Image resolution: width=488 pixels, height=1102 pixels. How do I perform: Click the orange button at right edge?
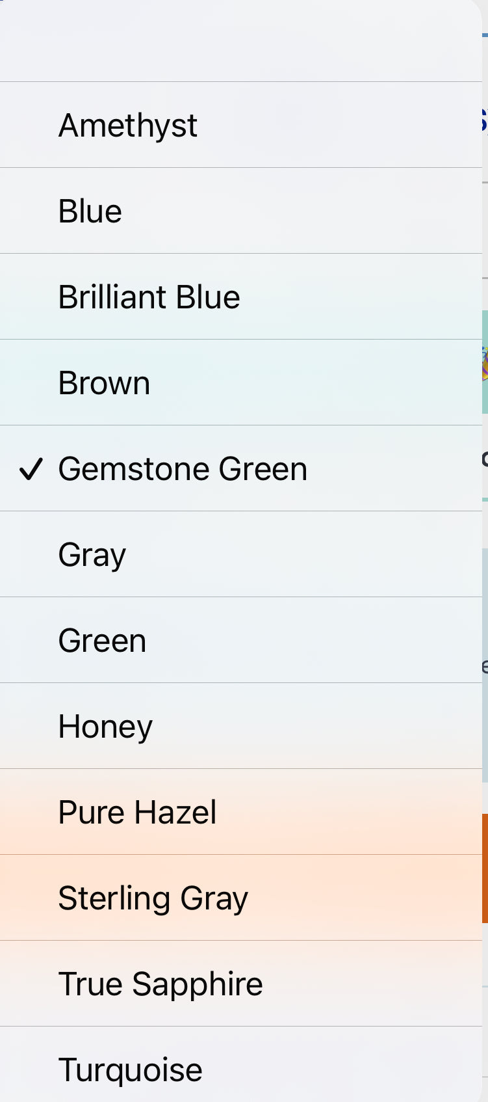click(485, 868)
